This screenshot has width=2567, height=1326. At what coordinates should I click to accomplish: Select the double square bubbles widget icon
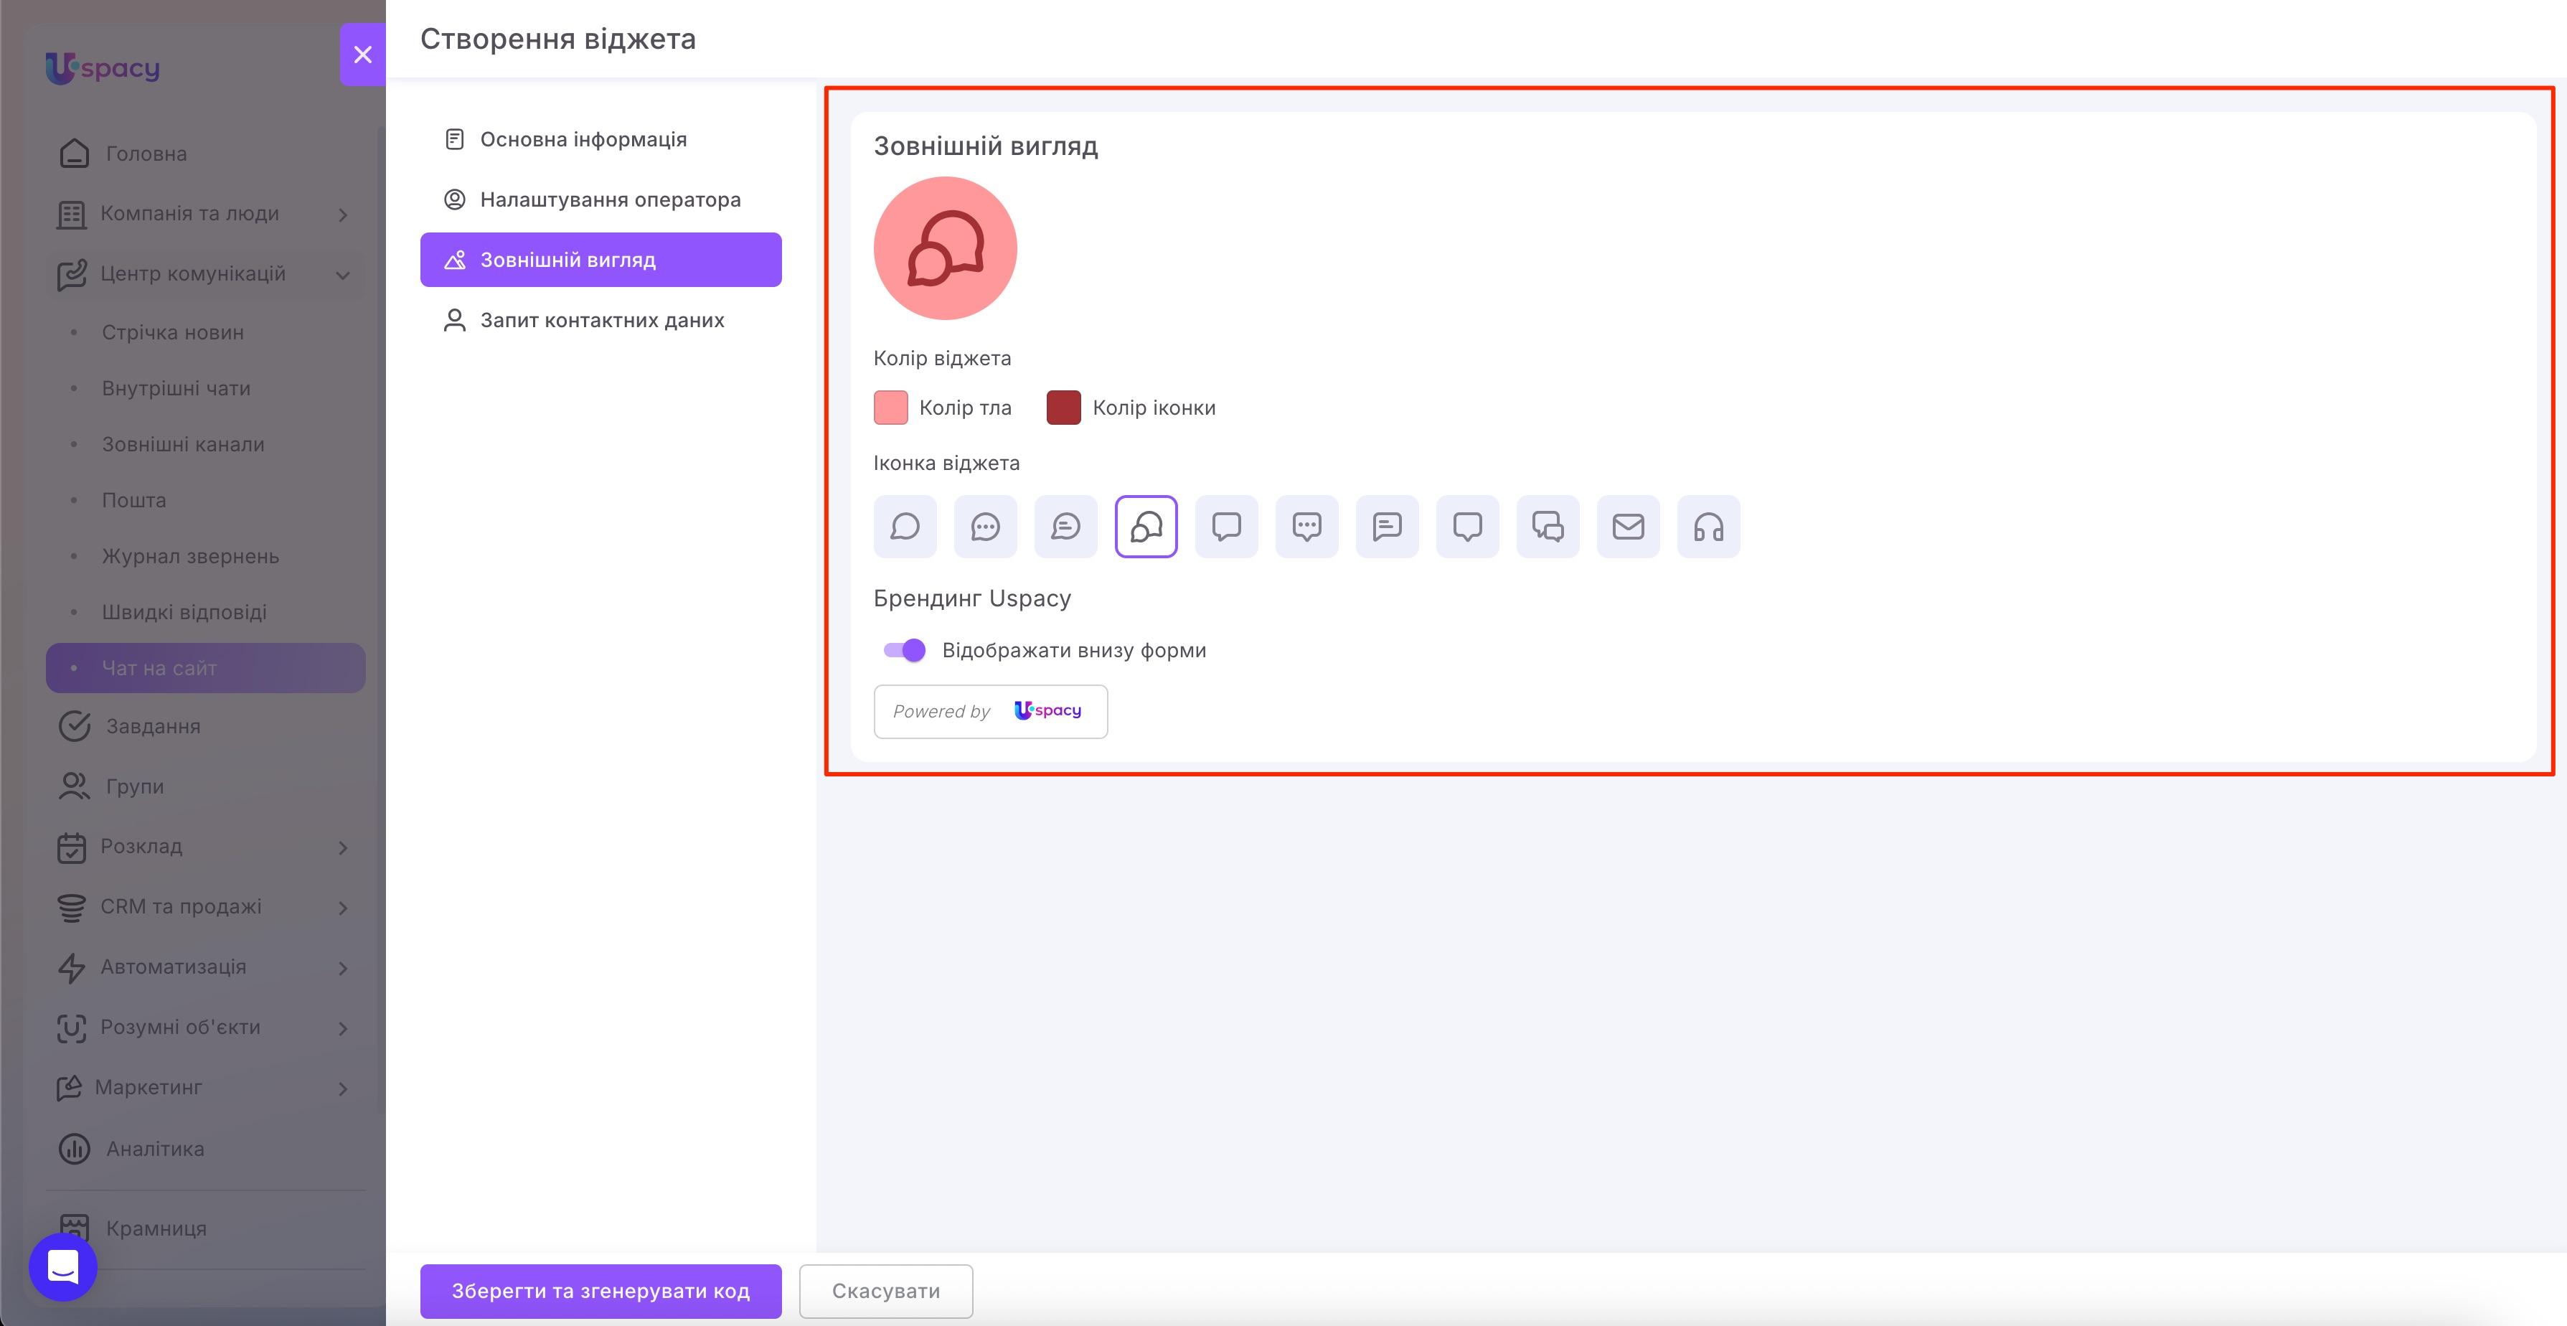[x=1548, y=527]
